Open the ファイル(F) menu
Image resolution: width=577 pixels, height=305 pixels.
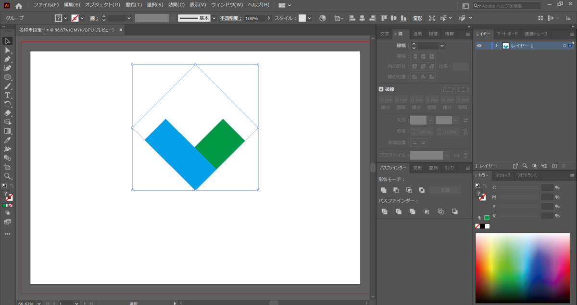coord(46,5)
